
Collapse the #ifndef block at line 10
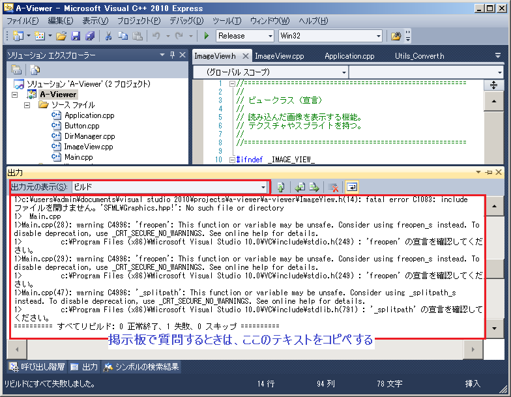click(x=232, y=160)
